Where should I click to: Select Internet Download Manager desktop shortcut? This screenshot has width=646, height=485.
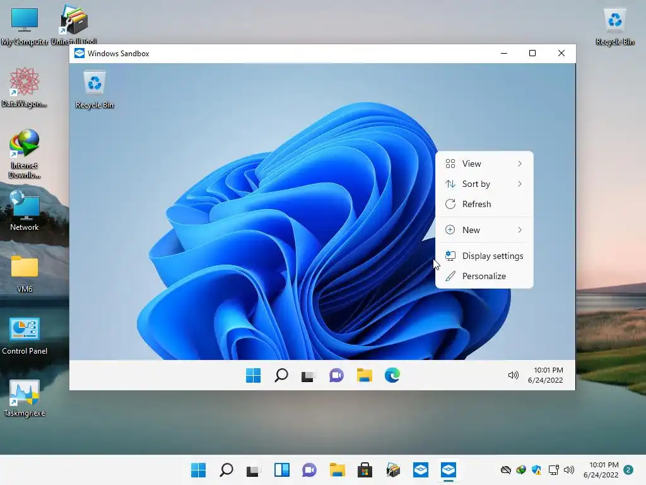pos(25,153)
